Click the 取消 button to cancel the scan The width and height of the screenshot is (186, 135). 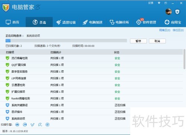coord(157,41)
